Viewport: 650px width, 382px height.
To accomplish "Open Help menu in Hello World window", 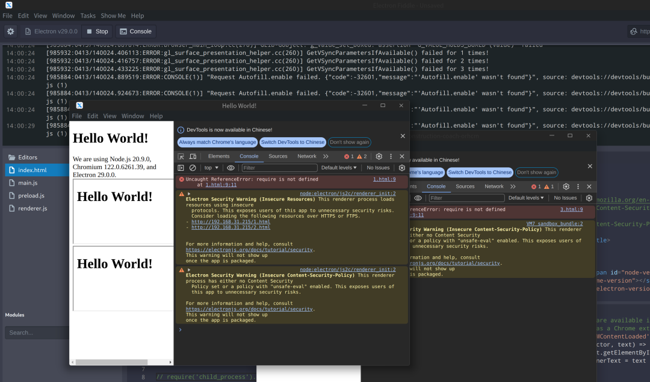I will coord(156,116).
